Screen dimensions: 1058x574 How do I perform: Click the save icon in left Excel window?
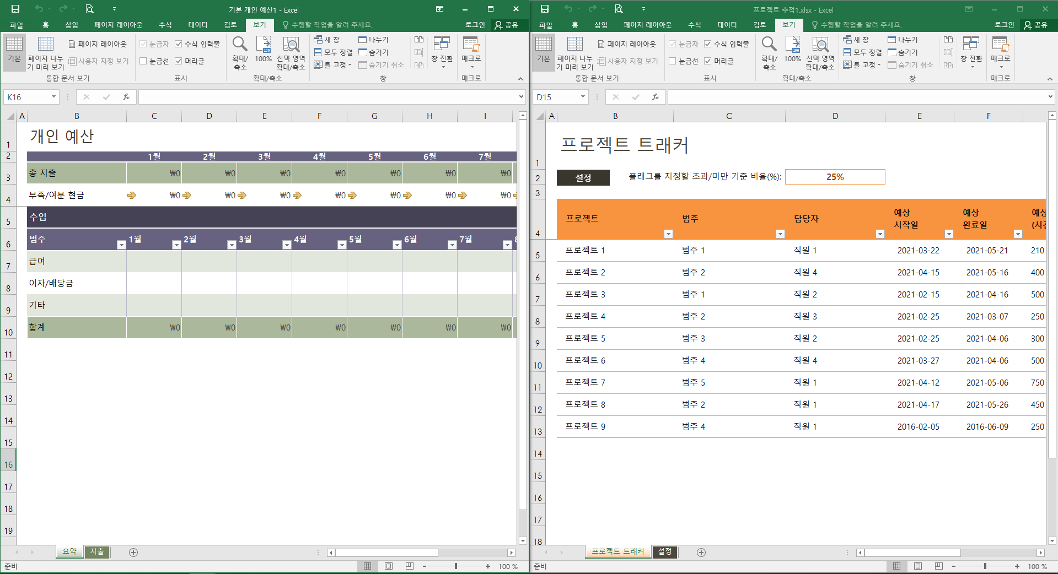click(x=15, y=9)
